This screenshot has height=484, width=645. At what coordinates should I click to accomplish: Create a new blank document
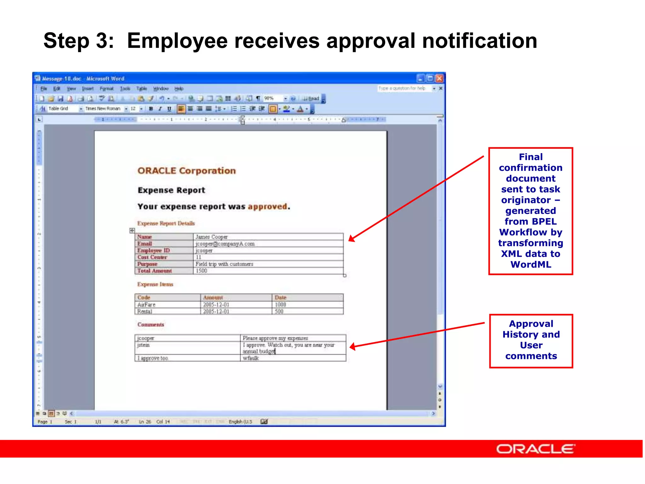[x=42, y=99]
